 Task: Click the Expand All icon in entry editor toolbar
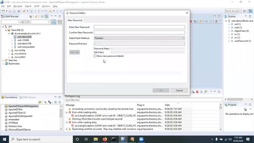206,21
